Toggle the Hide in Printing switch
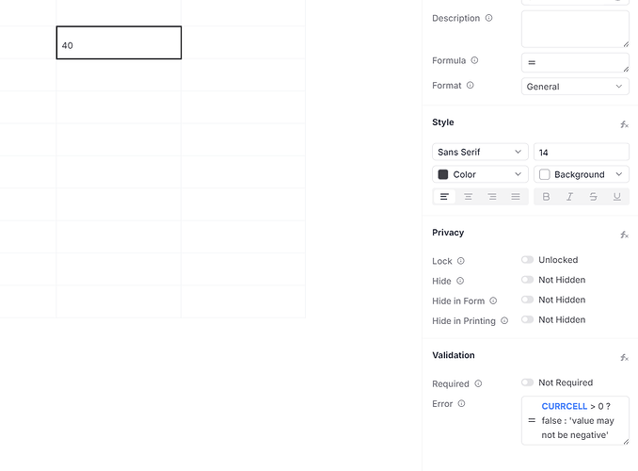 pyautogui.click(x=527, y=319)
